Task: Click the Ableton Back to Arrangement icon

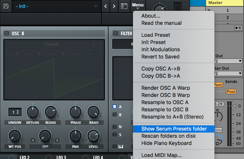Action: point(238,28)
